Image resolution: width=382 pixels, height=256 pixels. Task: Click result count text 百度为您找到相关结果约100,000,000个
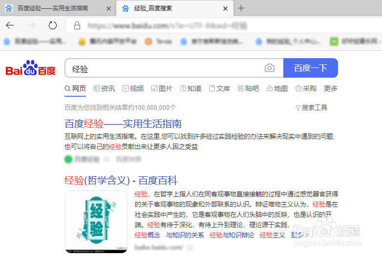point(120,107)
